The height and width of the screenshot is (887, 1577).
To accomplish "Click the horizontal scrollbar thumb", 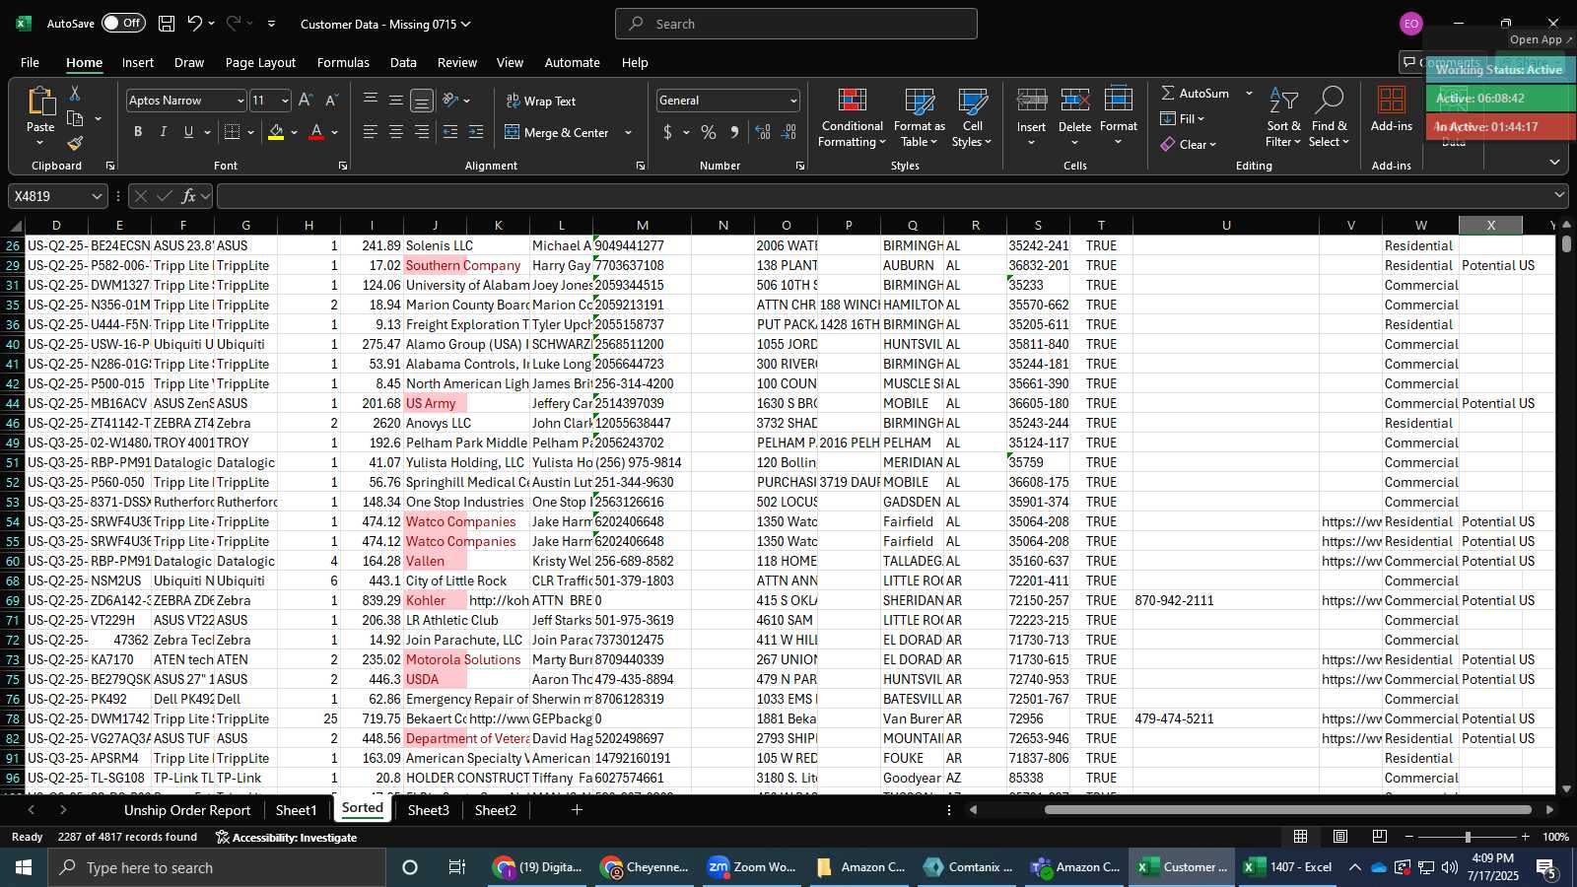I will [x=1288, y=810].
